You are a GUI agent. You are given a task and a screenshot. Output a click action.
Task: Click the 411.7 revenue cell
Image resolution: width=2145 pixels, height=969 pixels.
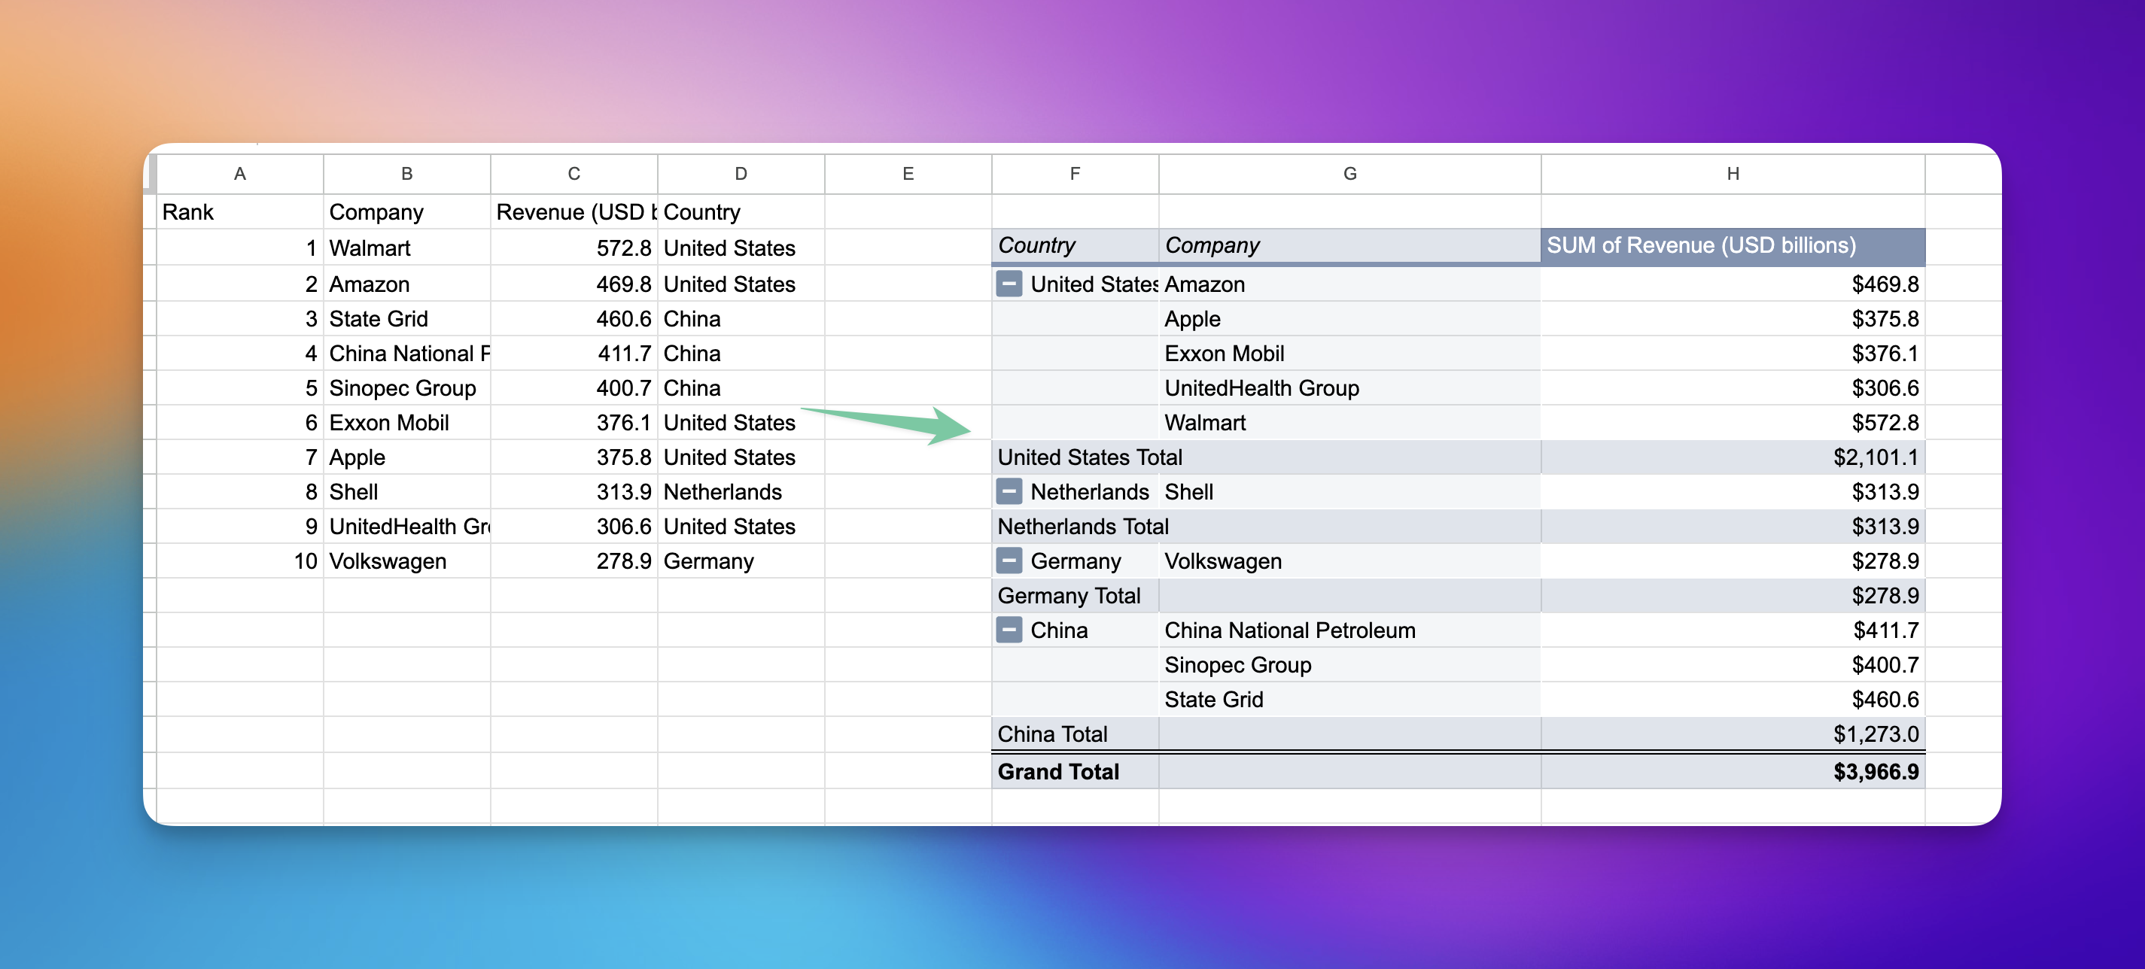[574, 353]
